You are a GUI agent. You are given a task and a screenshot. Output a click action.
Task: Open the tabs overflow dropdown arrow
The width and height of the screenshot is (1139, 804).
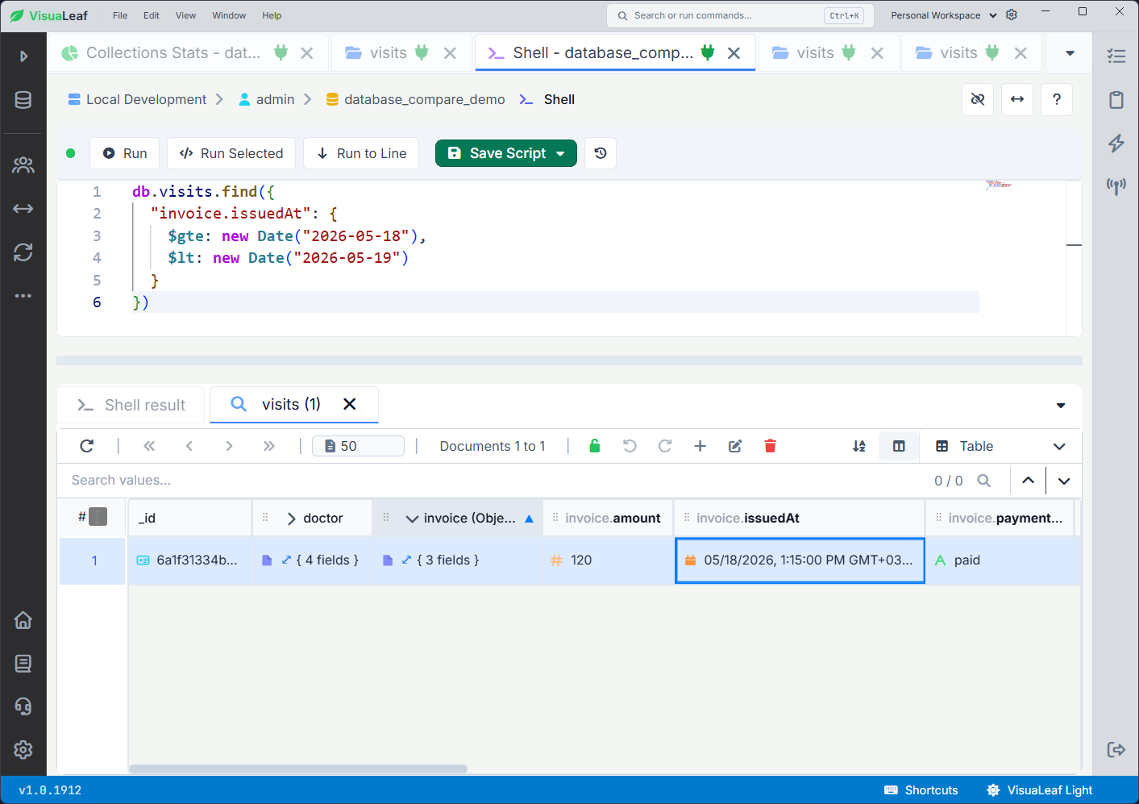[x=1070, y=53]
